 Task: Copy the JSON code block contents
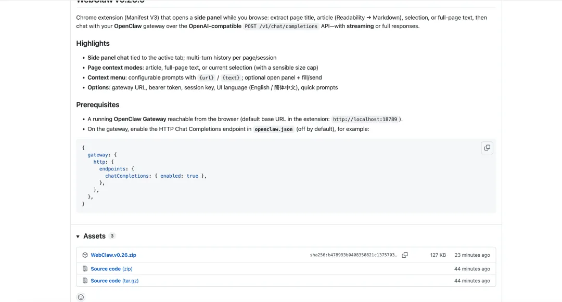coord(487,148)
